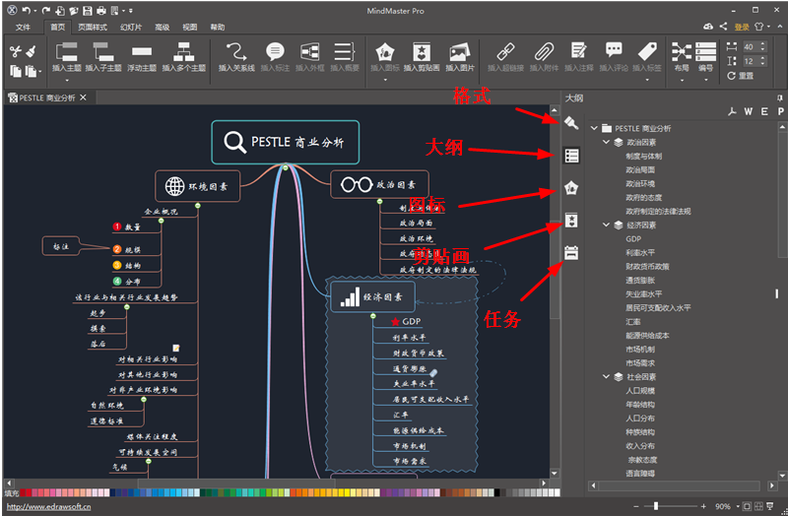Switch to 幻灯片 ribbon tab
This screenshot has width=788, height=516.
pos(131,28)
